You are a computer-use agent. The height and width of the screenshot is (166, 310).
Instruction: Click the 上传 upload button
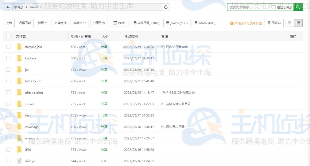9,23
